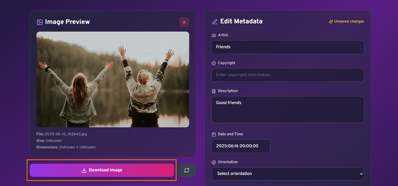This screenshot has width=398, height=186.
Task: Click into the Description text area
Action: 288,109
